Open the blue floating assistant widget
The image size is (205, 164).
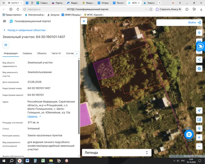201,46
